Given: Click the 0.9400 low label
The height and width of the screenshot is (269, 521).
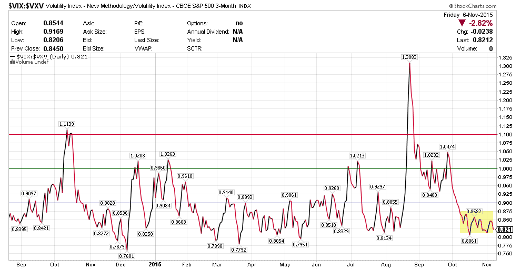Looking at the screenshot, I should click(x=429, y=195).
